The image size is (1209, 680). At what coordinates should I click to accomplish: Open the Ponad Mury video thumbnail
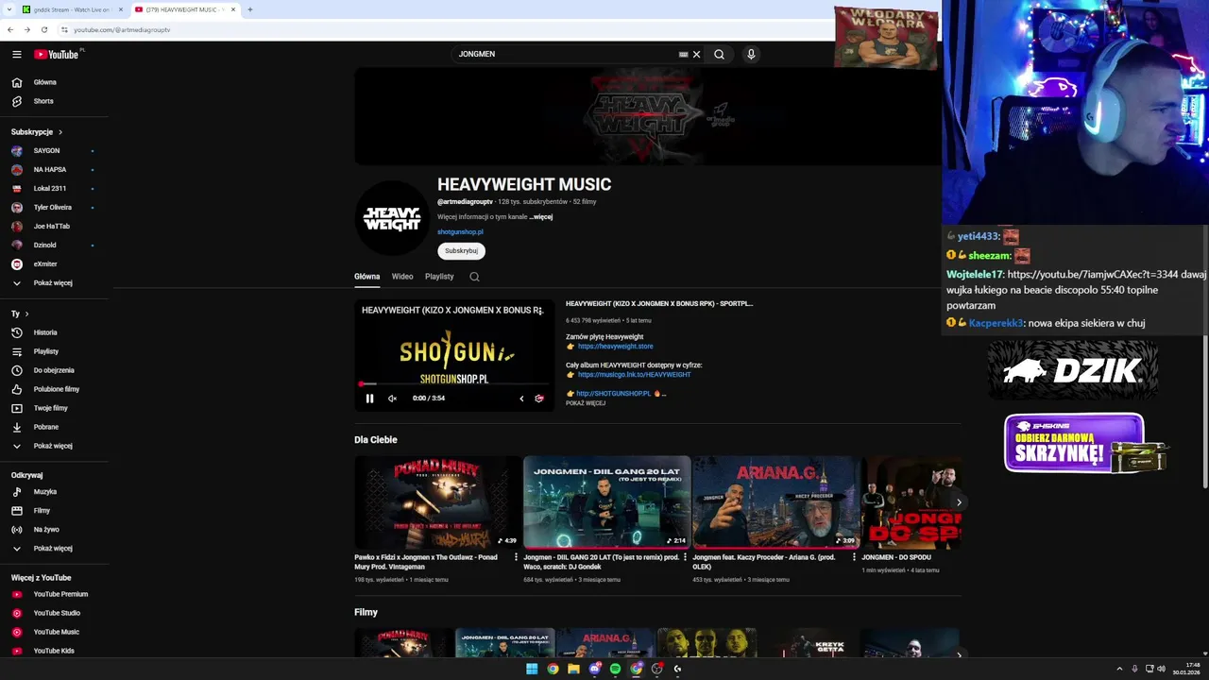437,502
